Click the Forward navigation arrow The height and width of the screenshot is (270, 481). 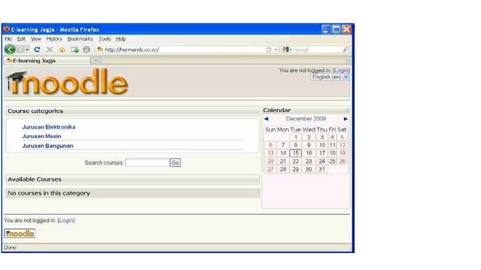pos(20,49)
